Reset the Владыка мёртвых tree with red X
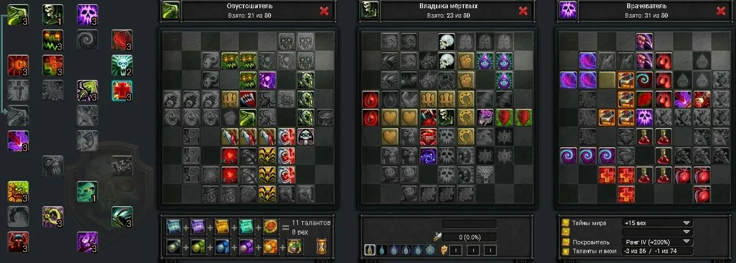 click(x=523, y=11)
